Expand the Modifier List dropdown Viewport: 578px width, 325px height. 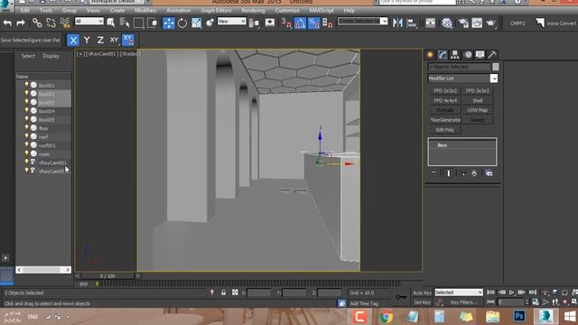(462, 79)
